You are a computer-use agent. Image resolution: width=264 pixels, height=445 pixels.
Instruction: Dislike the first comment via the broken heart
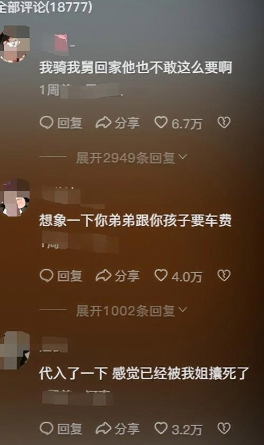pyautogui.click(x=224, y=123)
